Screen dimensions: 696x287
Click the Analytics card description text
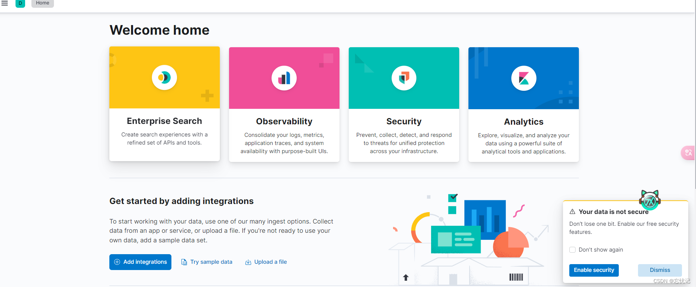[x=523, y=143]
